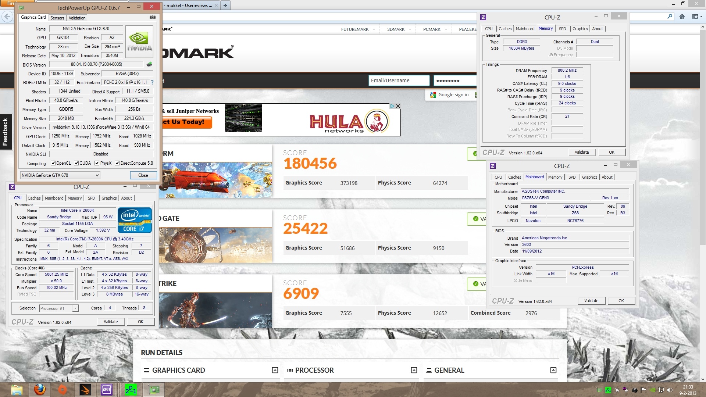The height and width of the screenshot is (397, 706).
Task: Click Memory tab in bottom-left CPU-Z
Action: pyautogui.click(x=75, y=198)
